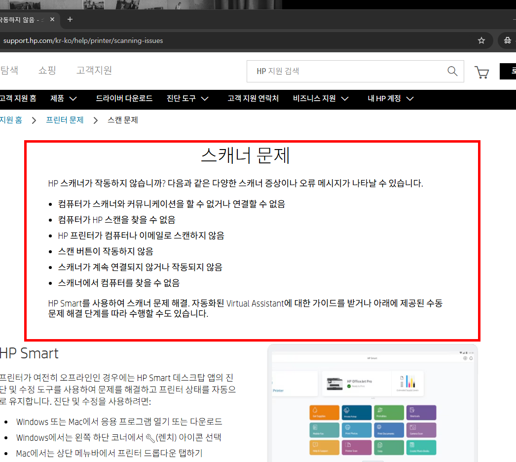This screenshot has width=516, height=462.
Task: Click the 고객 지원 연락처 menu entry
Action: pos(253,98)
